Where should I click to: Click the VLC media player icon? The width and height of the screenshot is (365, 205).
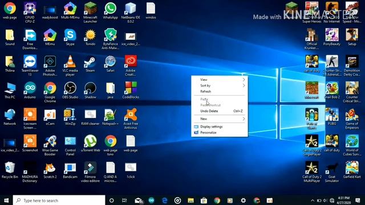70,65
